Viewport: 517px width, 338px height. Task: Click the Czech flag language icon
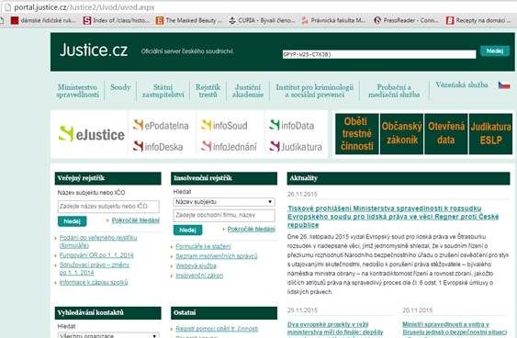pos(504,85)
